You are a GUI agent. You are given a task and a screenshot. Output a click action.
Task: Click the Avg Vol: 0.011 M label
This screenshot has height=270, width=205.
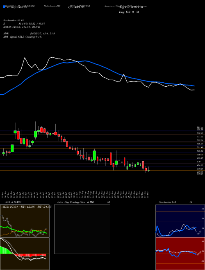click(131, 8)
